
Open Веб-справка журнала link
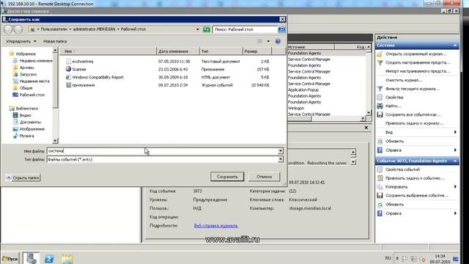(215, 226)
